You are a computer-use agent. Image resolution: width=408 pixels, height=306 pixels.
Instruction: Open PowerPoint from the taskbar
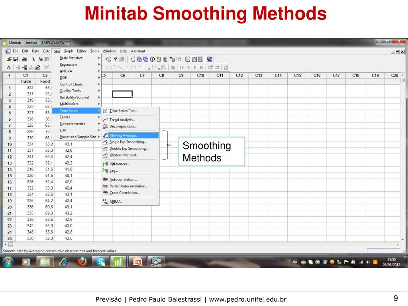tap(137, 261)
